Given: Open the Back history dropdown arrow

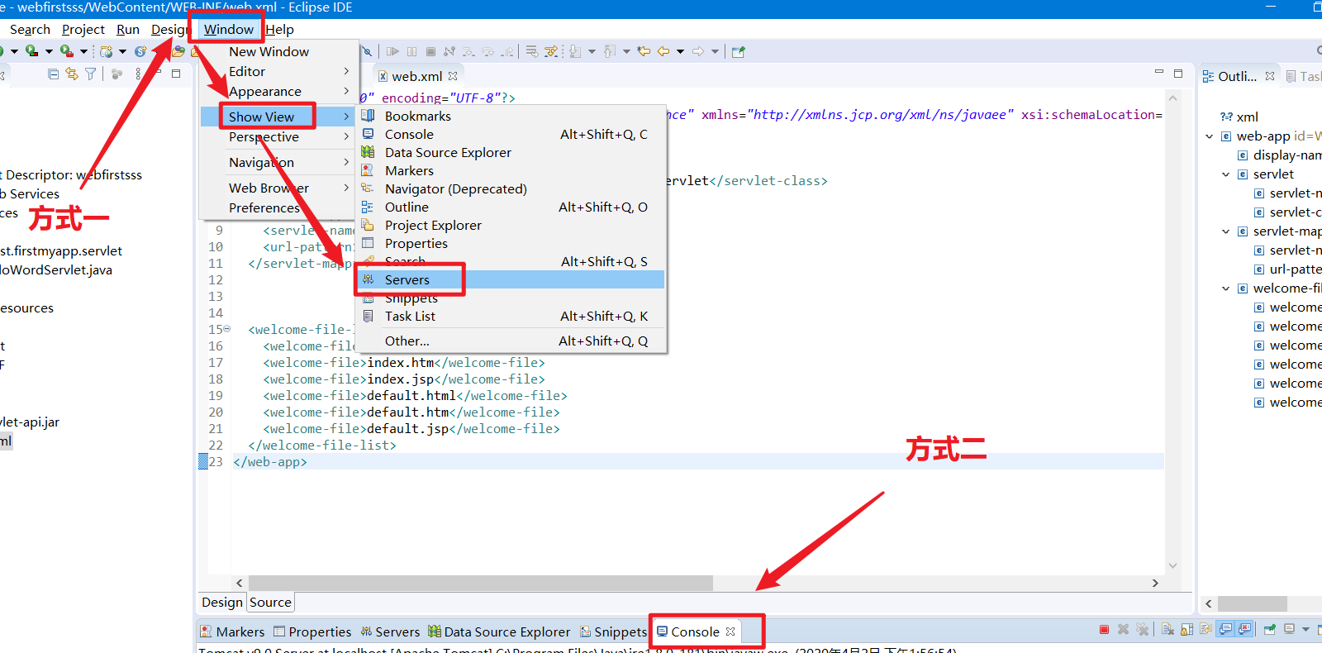Looking at the screenshot, I should (x=680, y=51).
